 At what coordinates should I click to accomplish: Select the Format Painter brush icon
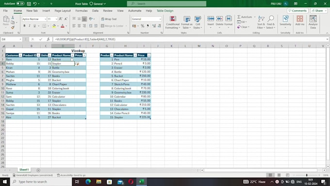13,28
